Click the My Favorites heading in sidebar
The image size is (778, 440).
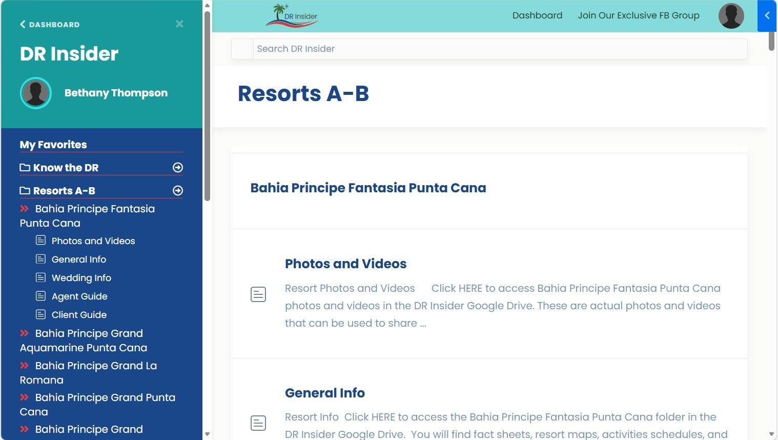click(53, 145)
